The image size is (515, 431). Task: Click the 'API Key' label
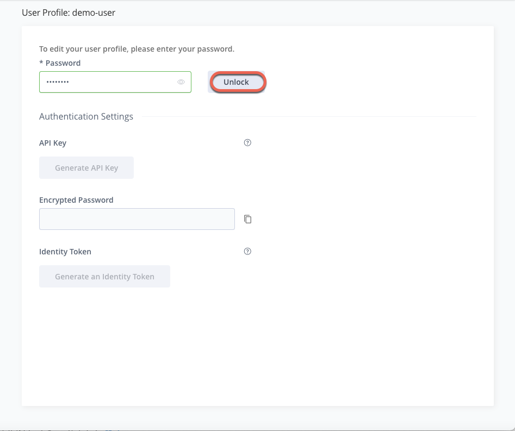[53, 143]
